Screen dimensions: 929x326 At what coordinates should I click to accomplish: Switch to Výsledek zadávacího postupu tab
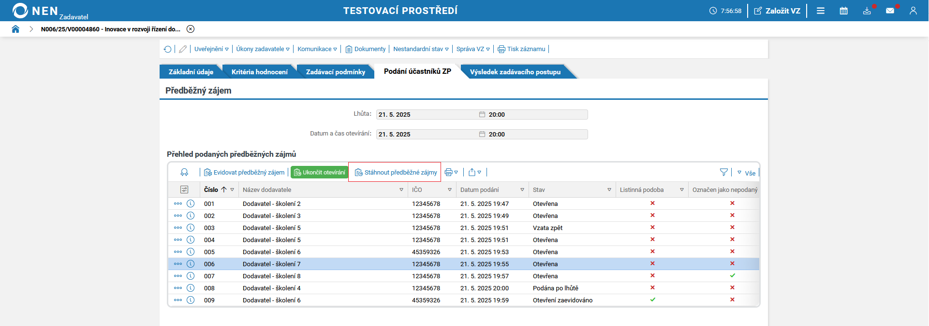516,72
